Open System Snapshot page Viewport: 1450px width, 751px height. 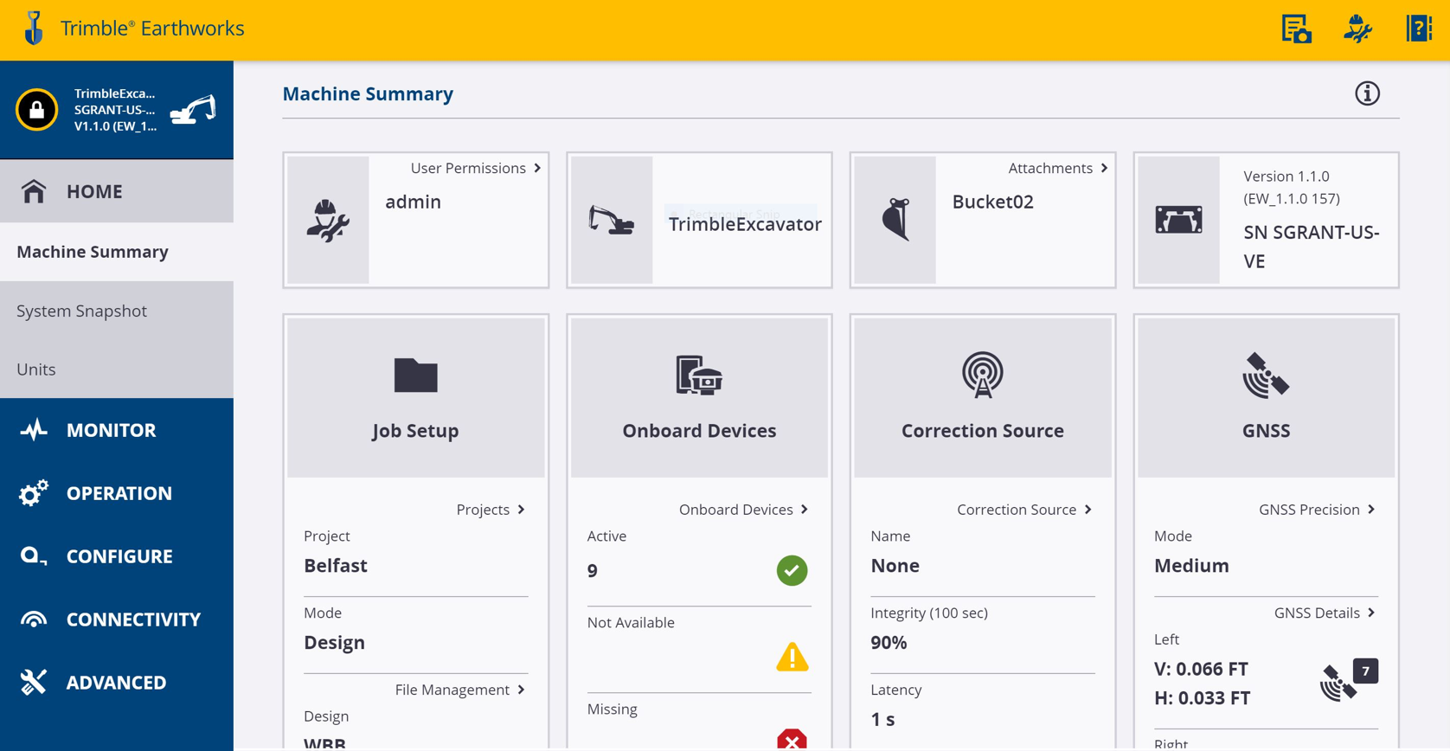(x=117, y=311)
